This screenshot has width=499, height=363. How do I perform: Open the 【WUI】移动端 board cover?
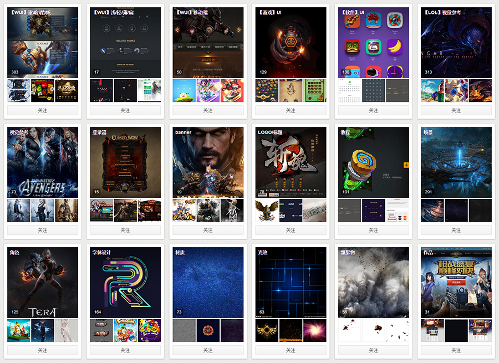point(208,43)
